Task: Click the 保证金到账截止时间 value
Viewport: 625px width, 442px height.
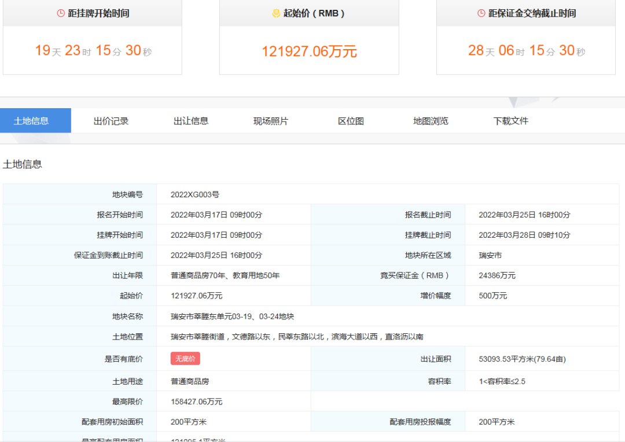Action: pyautogui.click(x=216, y=256)
